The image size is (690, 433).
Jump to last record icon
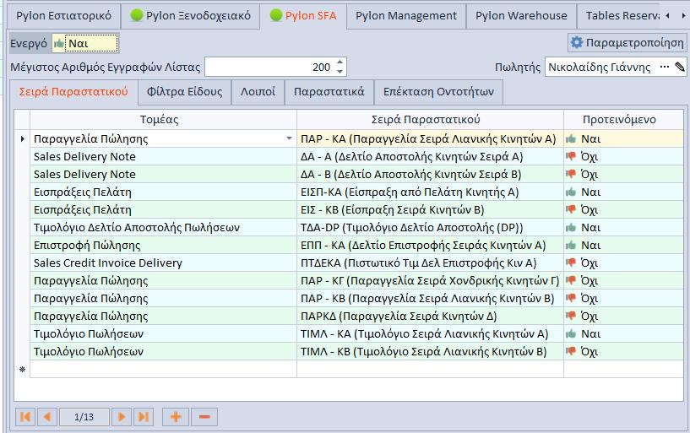144,417
